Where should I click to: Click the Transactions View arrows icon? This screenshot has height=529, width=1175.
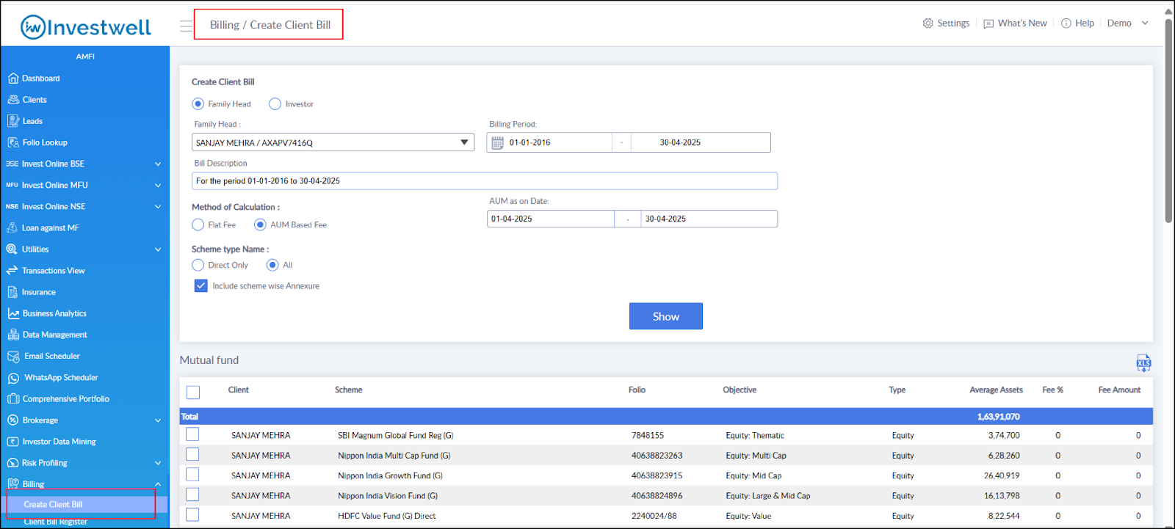[12, 271]
